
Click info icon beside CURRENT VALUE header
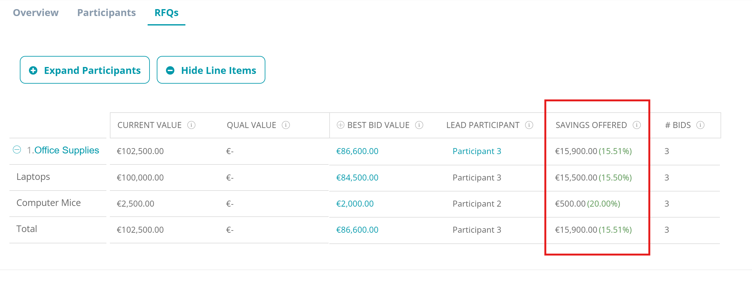(191, 125)
